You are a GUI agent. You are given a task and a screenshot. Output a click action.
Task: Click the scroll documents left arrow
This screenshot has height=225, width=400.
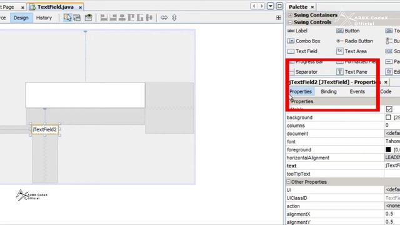pos(254,6)
